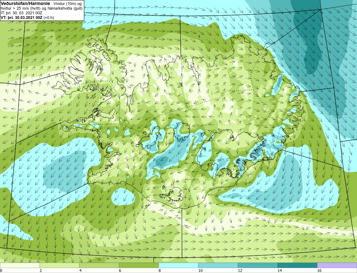Click the legend label 8
The width and height of the screenshot is (357, 273).
pos(160,270)
